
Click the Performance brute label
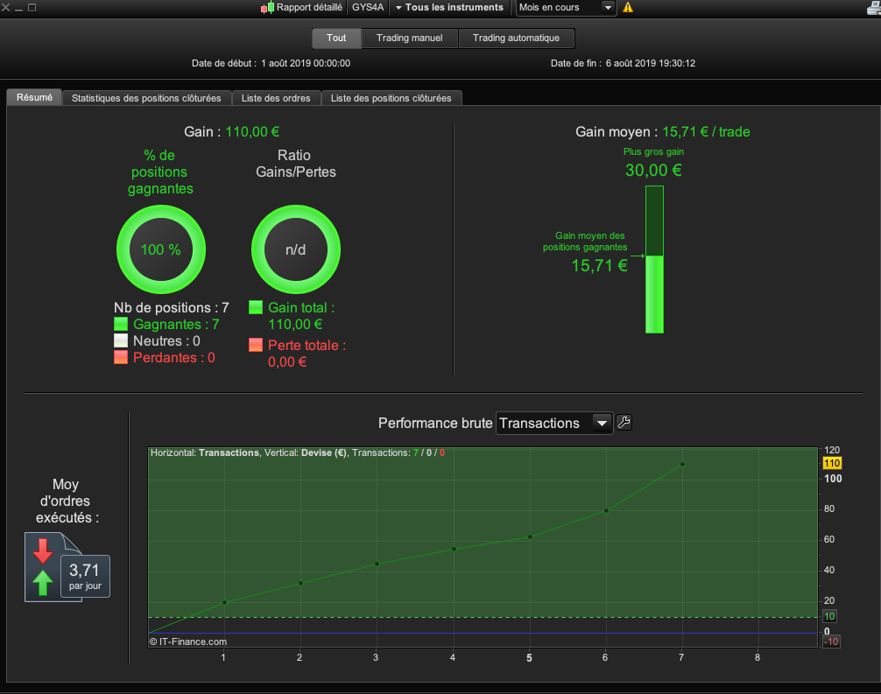coord(435,423)
